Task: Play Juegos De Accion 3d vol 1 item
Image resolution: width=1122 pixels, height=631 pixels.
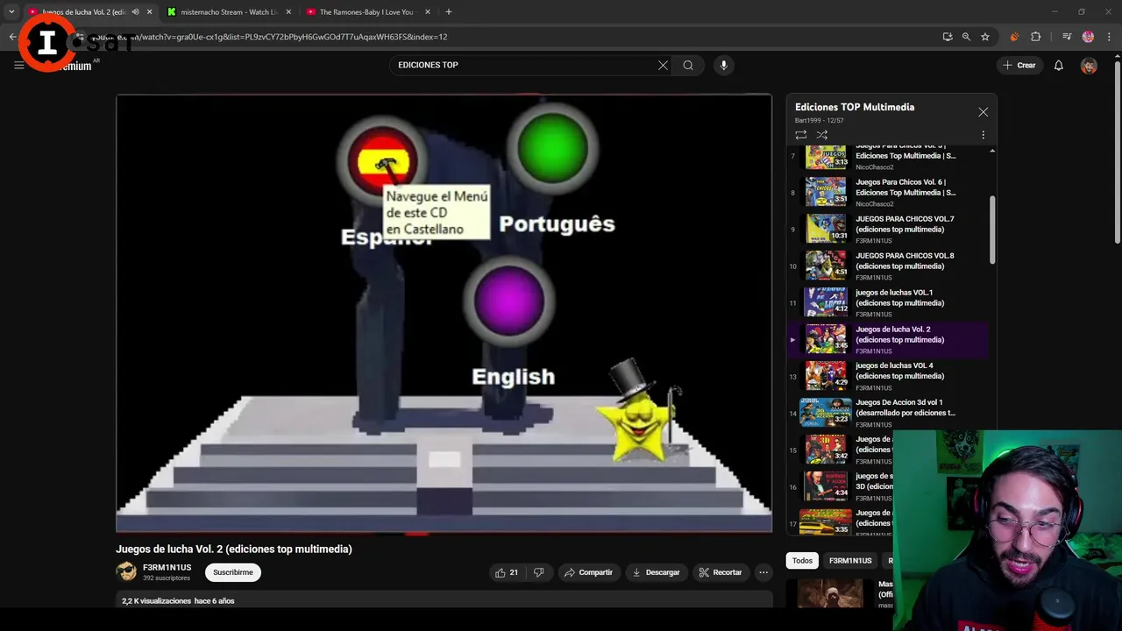Action: click(x=888, y=412)
